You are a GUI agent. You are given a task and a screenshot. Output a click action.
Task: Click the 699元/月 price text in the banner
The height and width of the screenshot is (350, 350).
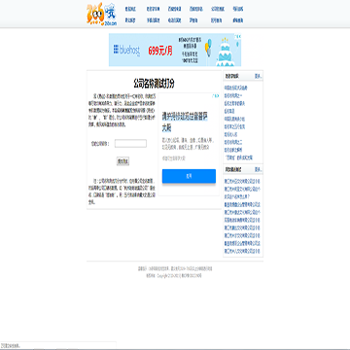(x=160, y=51)
